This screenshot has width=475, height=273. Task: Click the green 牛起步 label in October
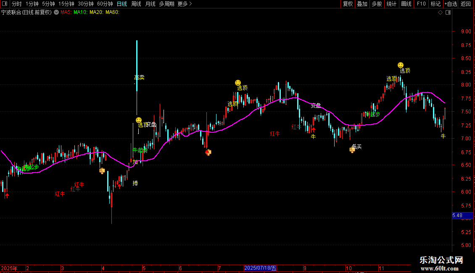(x=372, y=114)
